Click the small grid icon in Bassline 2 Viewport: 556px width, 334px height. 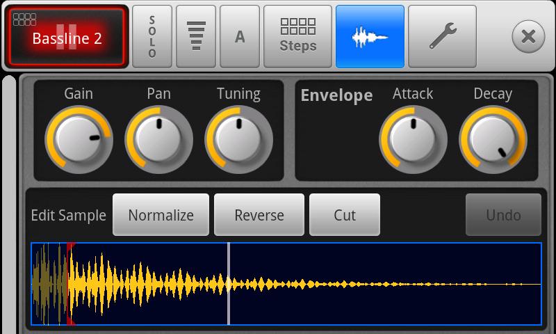(24, 19)
